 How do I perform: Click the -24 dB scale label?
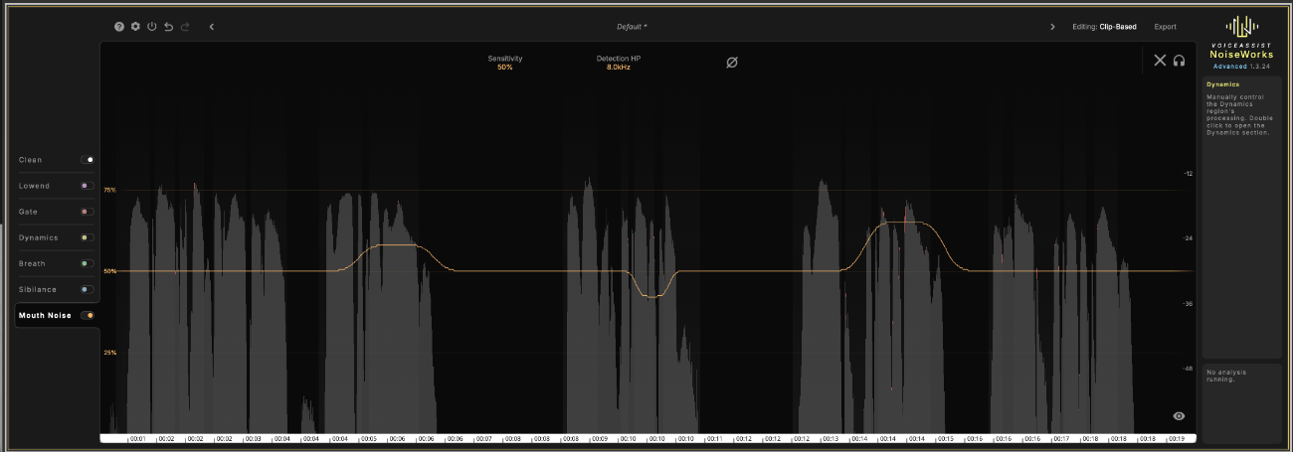click(x=1187, y=238)
